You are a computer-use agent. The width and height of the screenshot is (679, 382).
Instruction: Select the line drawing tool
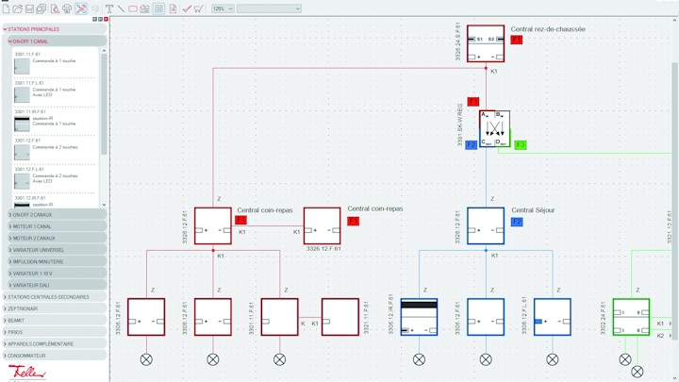[x=121, y=8]
